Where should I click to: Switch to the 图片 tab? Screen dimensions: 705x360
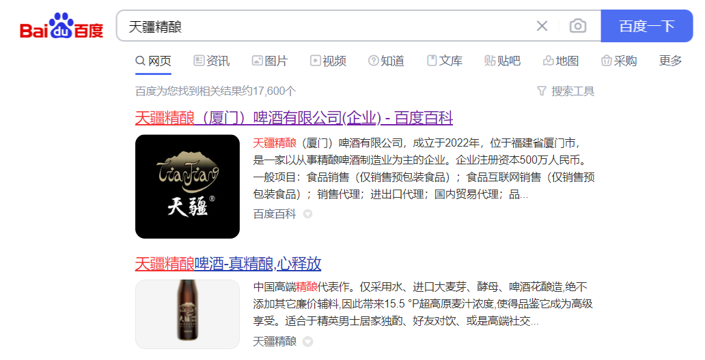click(x=270, y=61)
